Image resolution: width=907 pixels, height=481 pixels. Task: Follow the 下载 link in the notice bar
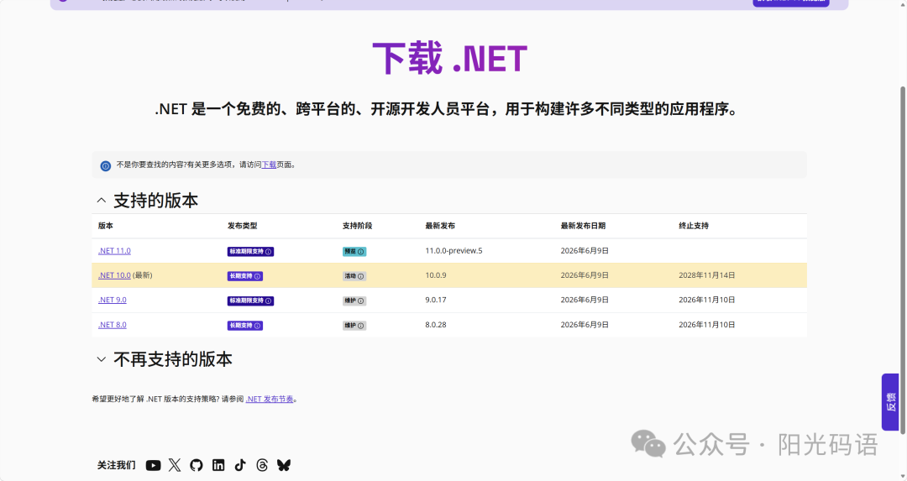coord(269,165)
